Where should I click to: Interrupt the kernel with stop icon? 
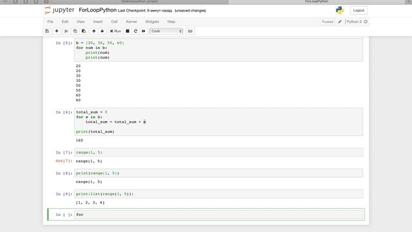[127, 31]
